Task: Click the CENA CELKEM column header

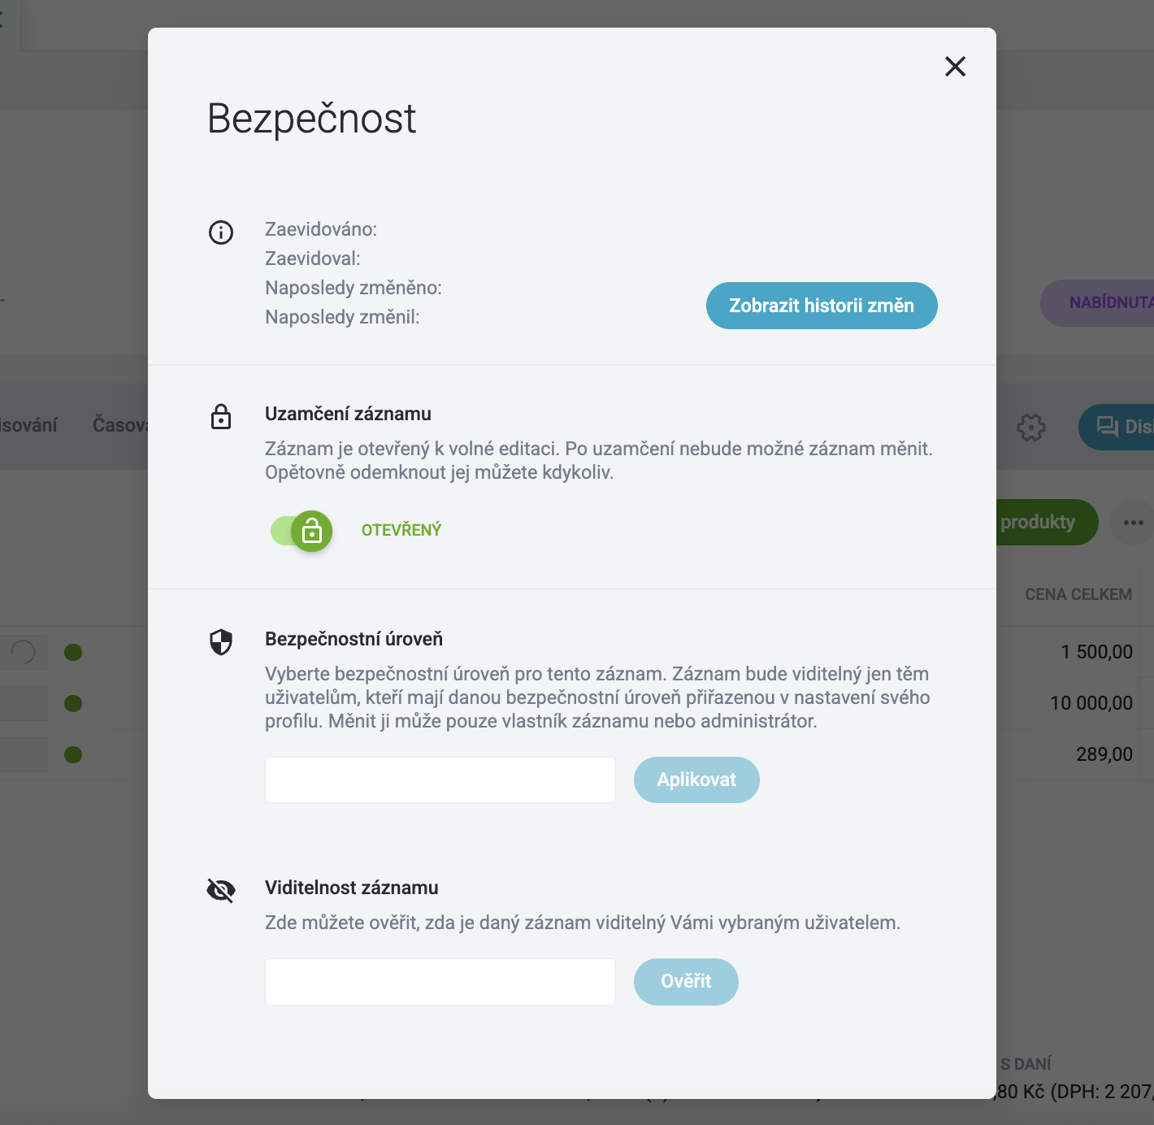Action: click(1078, 594)
